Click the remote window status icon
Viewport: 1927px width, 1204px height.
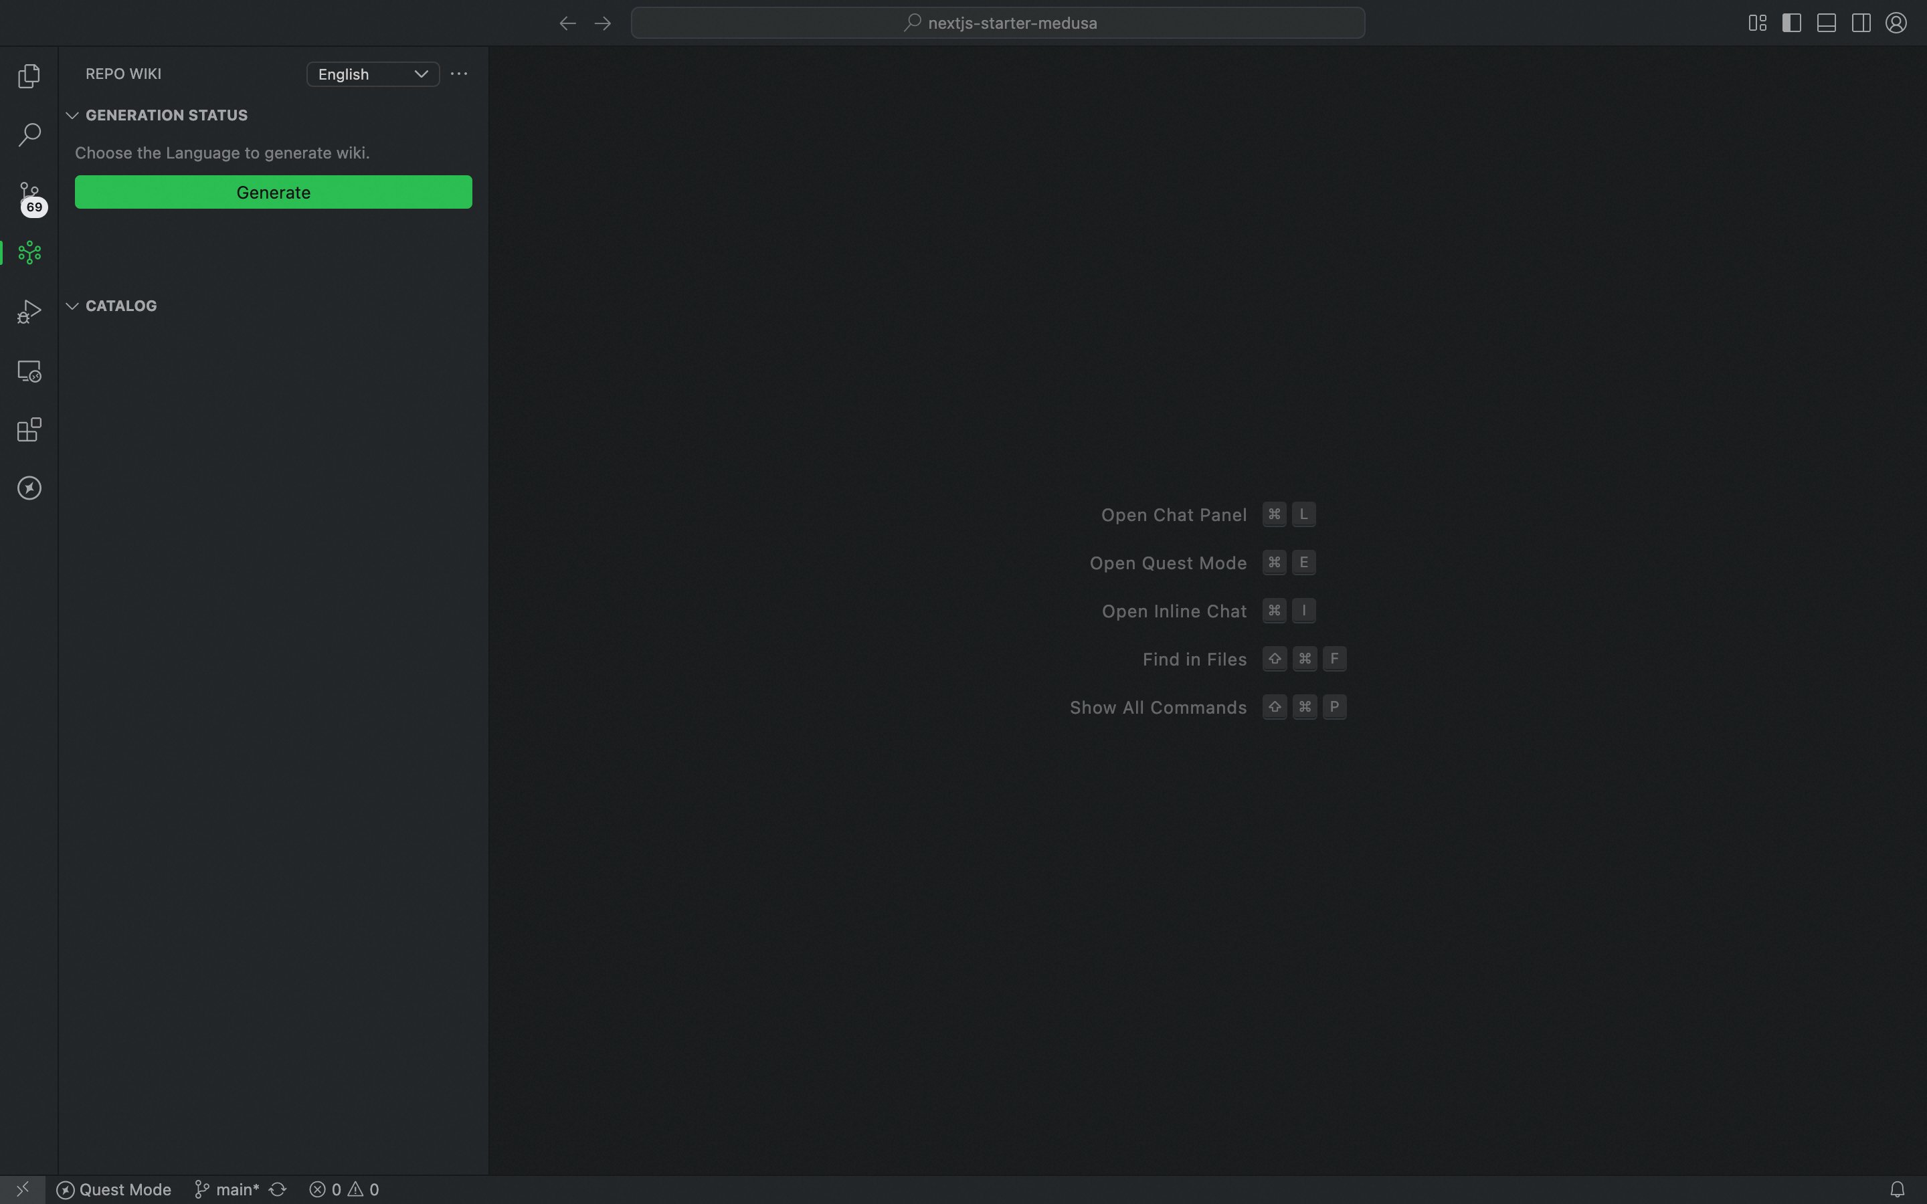(x=22, y=1189)
